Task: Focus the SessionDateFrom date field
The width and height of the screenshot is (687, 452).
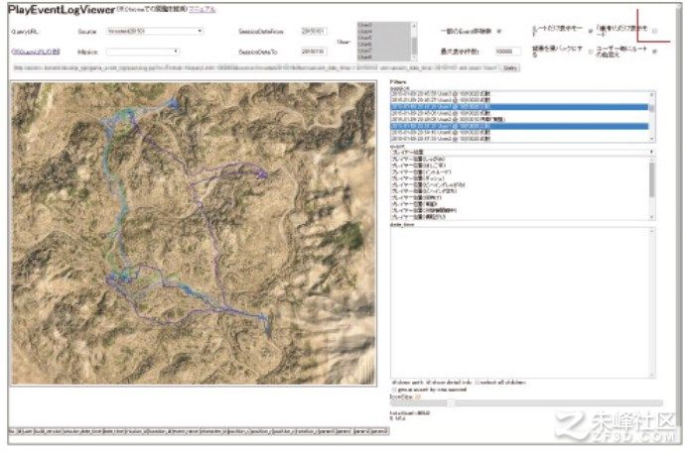Action: point(314,31)
